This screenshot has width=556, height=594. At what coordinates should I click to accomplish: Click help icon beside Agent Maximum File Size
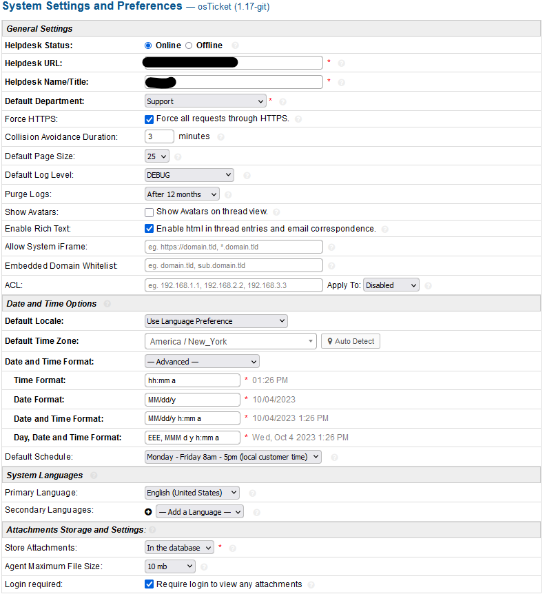tap(205, 566)
